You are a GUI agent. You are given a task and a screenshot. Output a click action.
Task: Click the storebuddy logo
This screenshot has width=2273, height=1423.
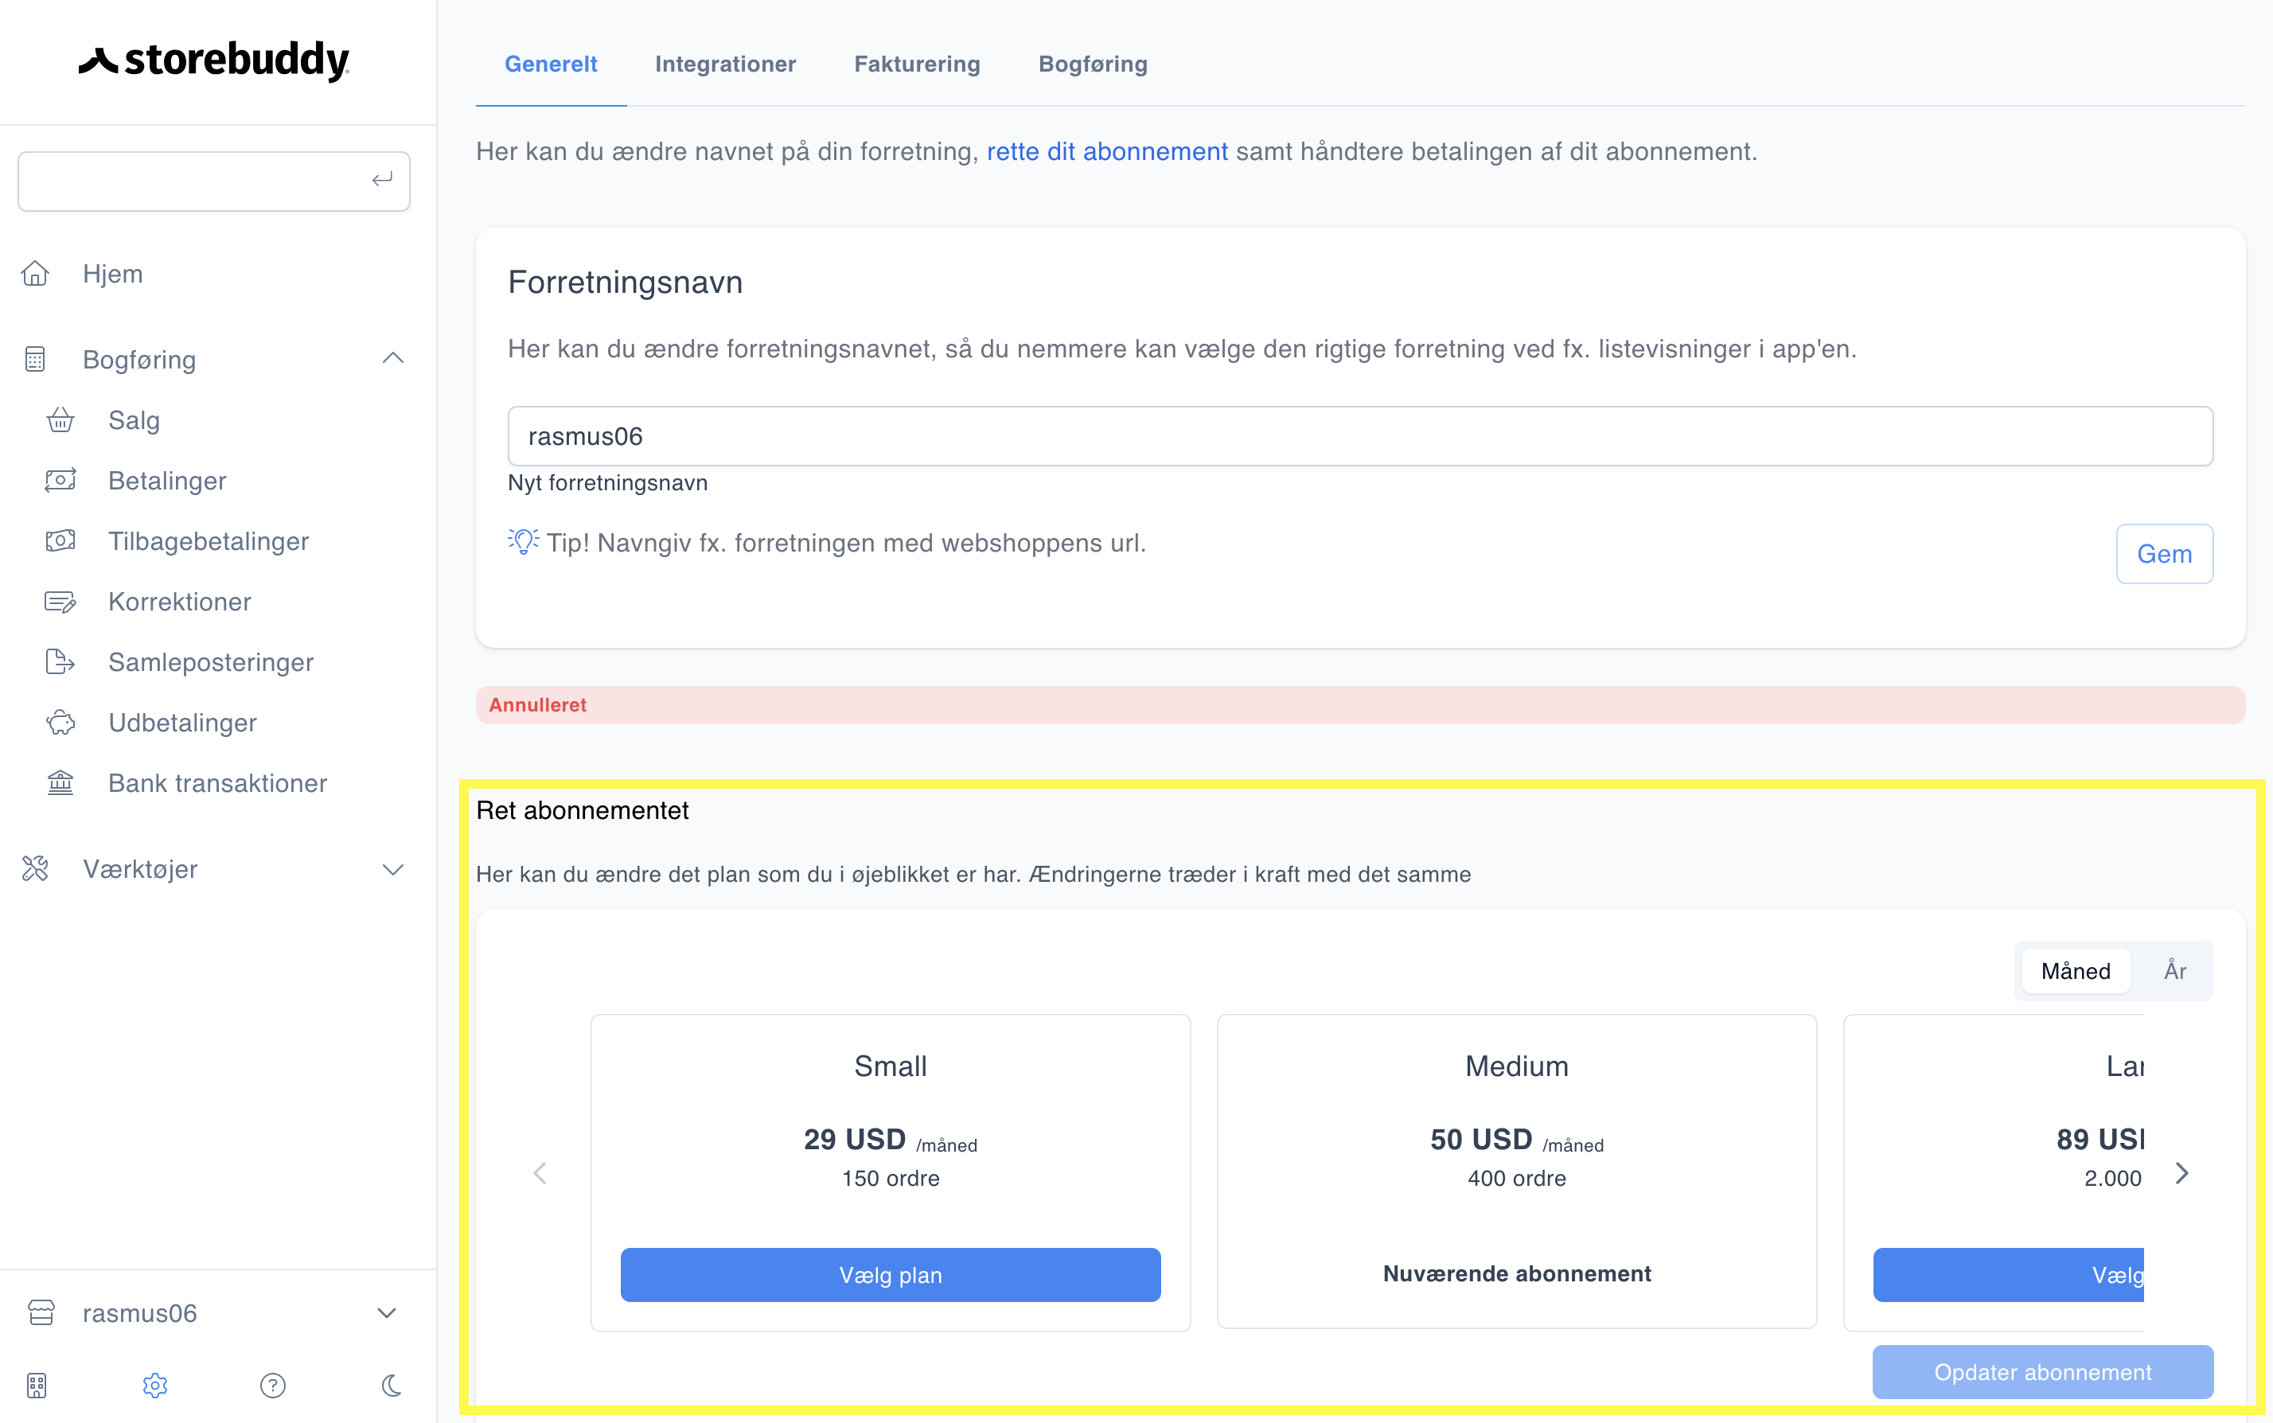213,60
